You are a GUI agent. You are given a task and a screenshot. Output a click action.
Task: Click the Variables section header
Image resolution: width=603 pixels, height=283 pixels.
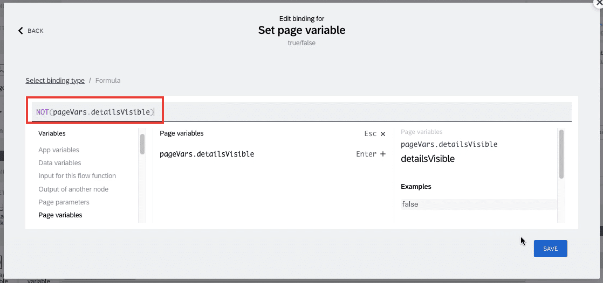52,133
